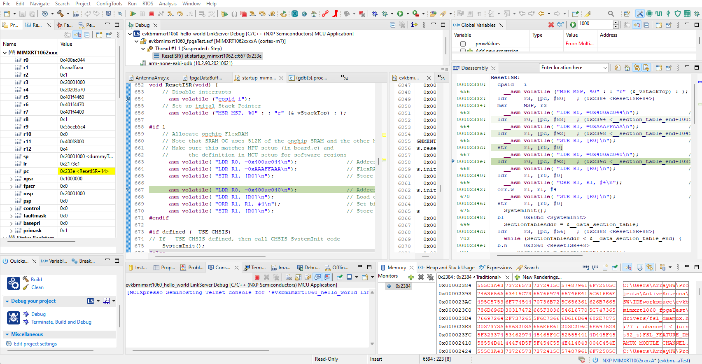The height and width of the screenshot is (364, 702).
Task: Click the Edit project settings link
Action: pyautogui.click(x=35, y=344)
